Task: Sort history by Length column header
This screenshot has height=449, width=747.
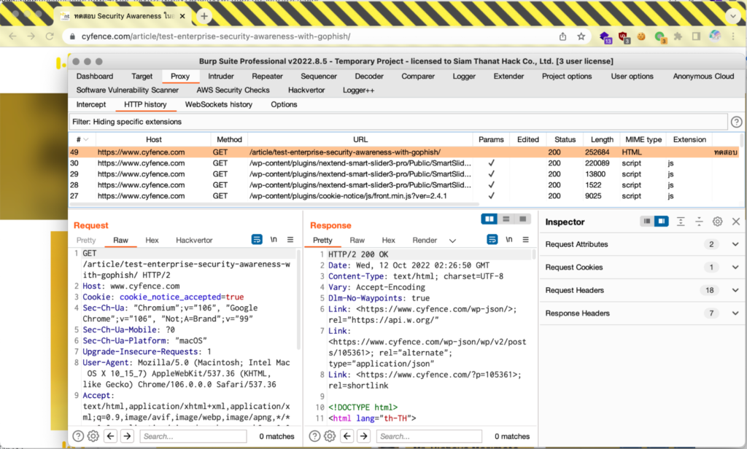Action: [602, 139]
